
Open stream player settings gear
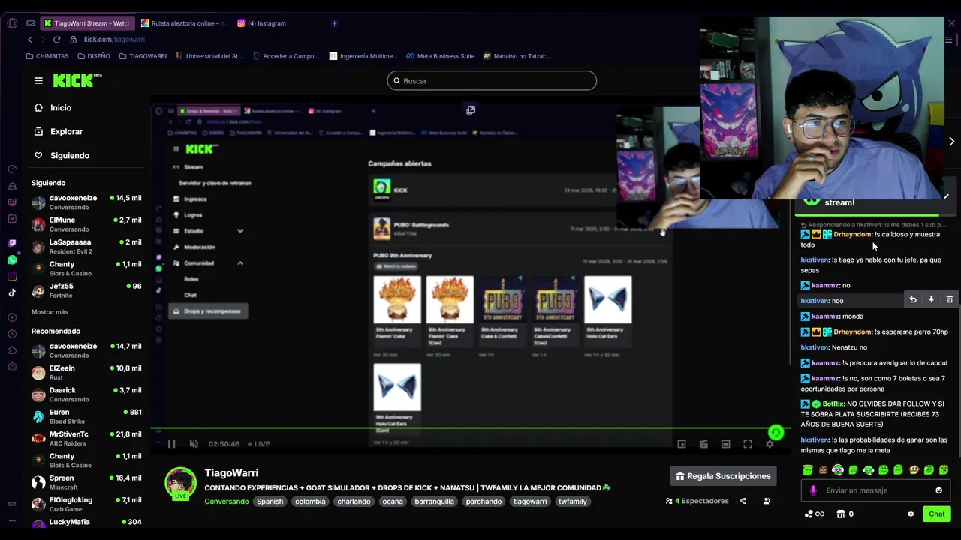[x=770, y=444]
